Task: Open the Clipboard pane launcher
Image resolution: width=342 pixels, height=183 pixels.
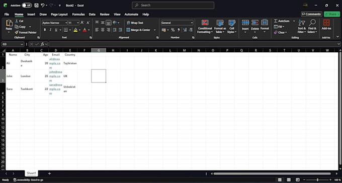Action: click(x=38, y=38)
